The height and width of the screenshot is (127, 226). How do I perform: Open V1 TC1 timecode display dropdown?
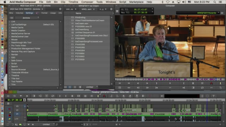(152, 9)
